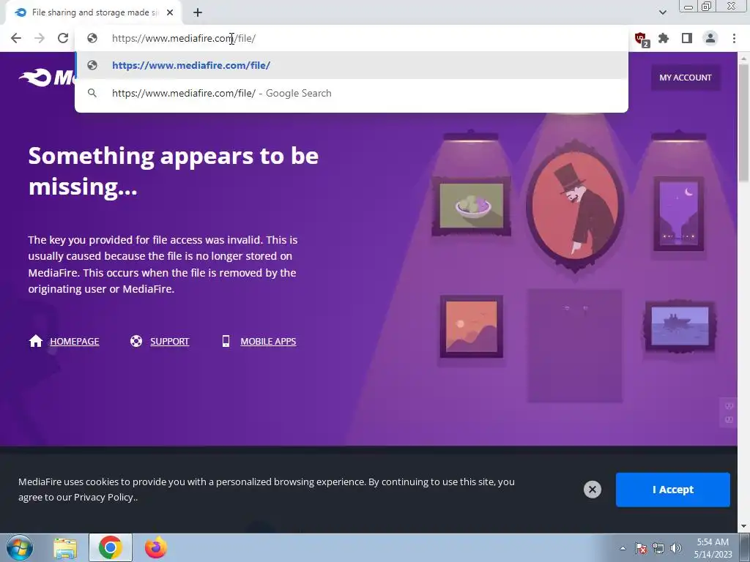Open the Chrome profile avatar

click(710, 38)
